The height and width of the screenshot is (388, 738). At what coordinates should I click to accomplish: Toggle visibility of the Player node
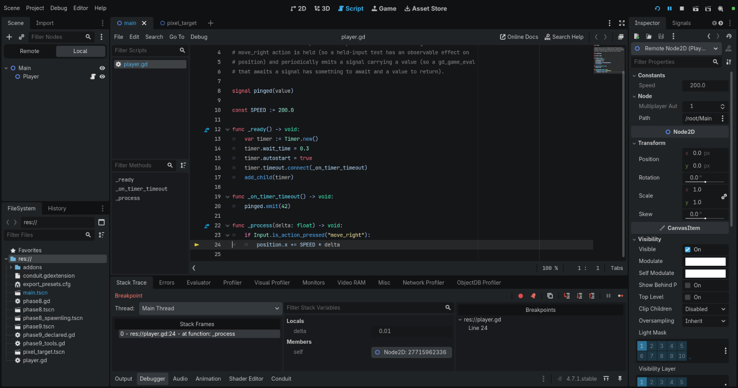point(102,77)
